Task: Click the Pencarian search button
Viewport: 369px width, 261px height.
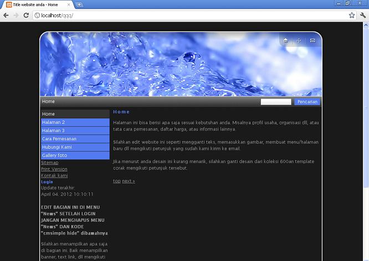Action: (x=307, y=102)
